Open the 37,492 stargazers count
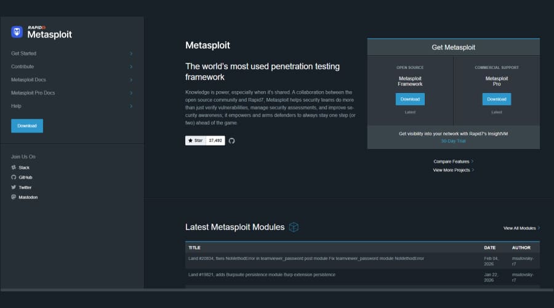This screenshot has width=554, height=308. coord(215,140)
